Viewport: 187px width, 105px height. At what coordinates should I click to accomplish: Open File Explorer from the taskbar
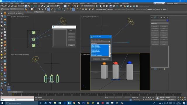[55, 103]
